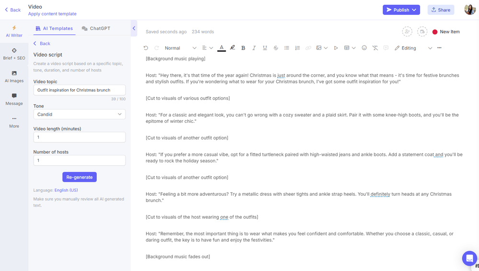479x271 pixels.
Task: Apply italic formatting
Action: tap(254, 48)
